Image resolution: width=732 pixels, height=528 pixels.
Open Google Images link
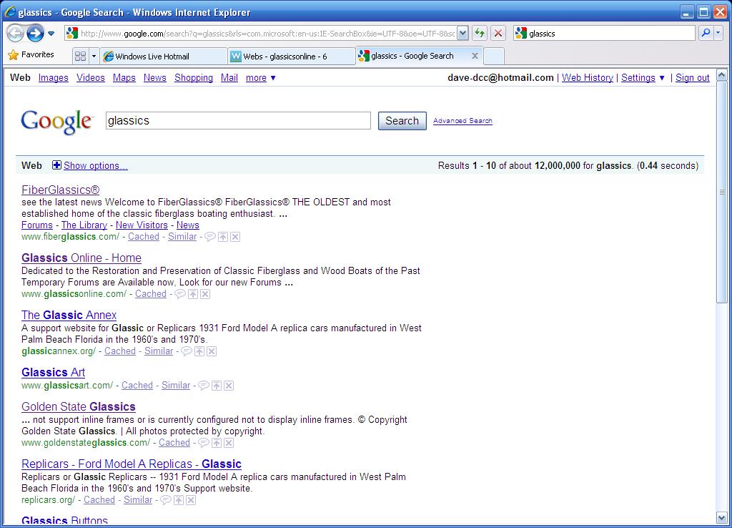[x=53, y=77]
